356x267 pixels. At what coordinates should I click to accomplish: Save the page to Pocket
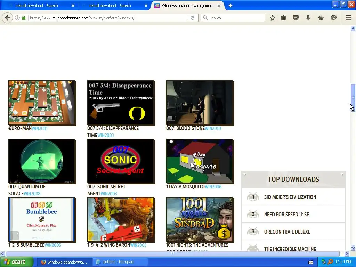(296, 18)
